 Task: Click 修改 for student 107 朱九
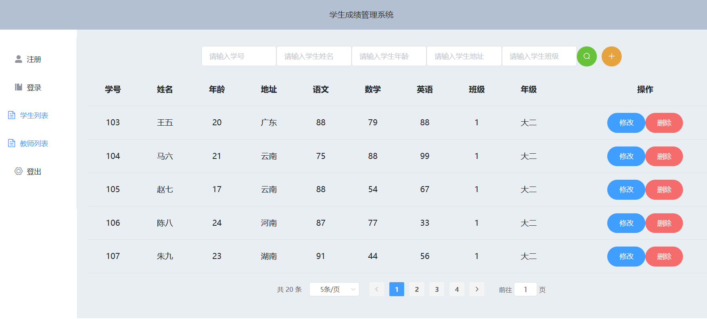point(626,257)
